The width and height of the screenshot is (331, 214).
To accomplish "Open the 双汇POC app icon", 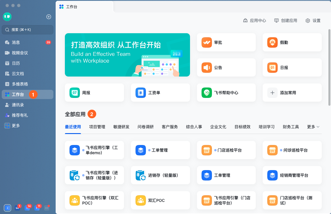I will point(141,200).
